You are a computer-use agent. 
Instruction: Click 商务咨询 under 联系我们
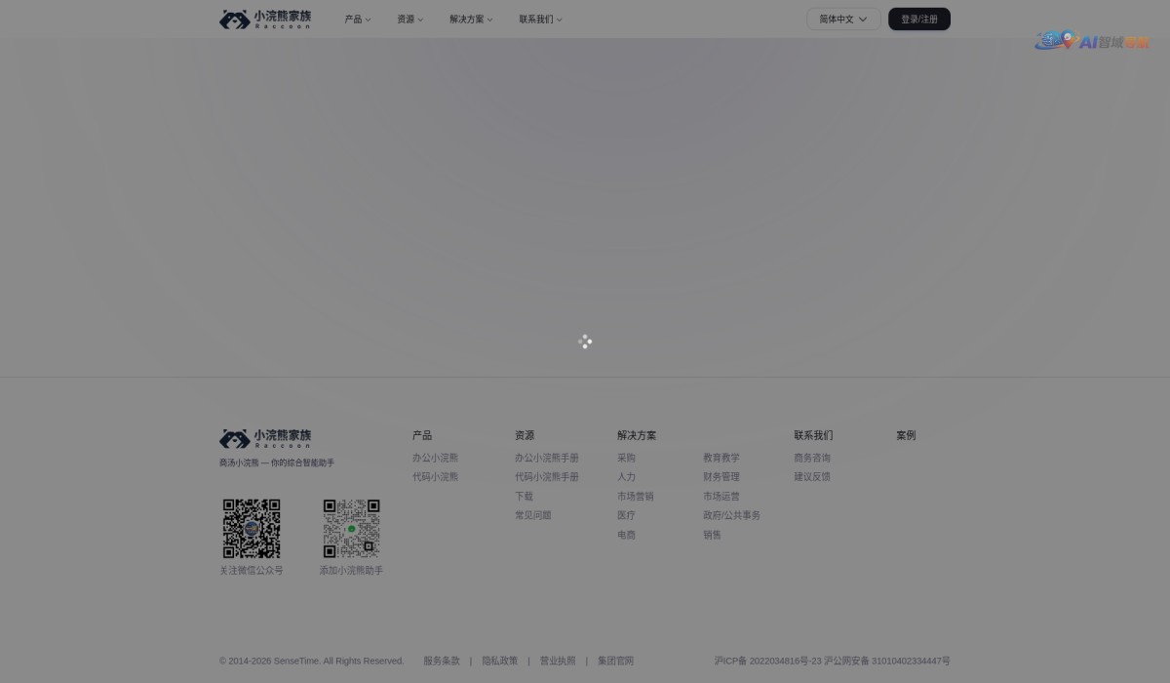click(812, 457)
